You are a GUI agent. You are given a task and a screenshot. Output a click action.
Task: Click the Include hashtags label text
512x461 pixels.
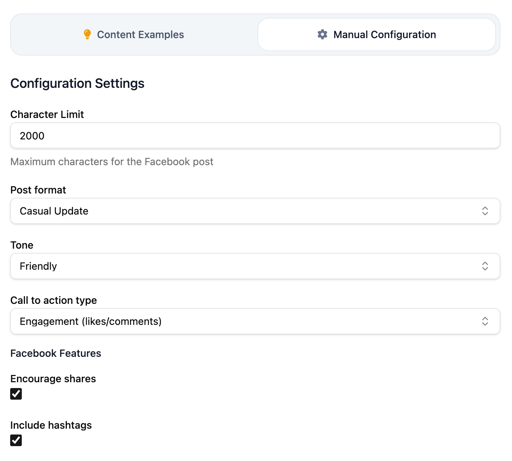tap(51, 425)
